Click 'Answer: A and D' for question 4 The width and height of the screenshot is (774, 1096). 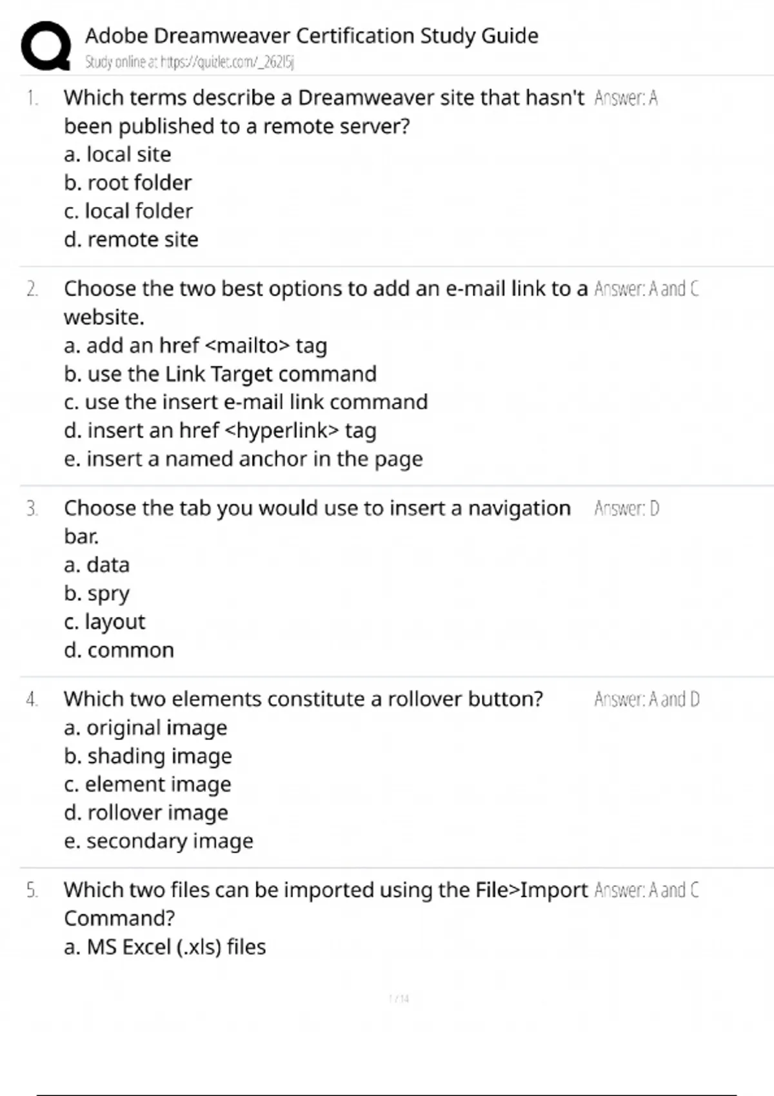click(646, 700)
